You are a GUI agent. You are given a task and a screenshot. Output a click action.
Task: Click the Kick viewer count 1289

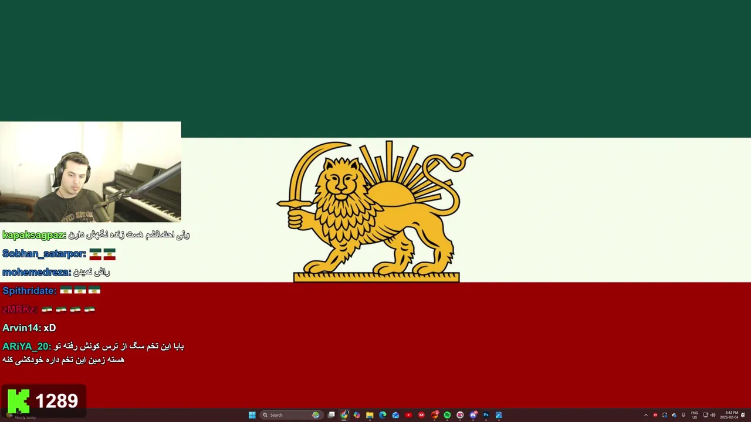point(56,401)
